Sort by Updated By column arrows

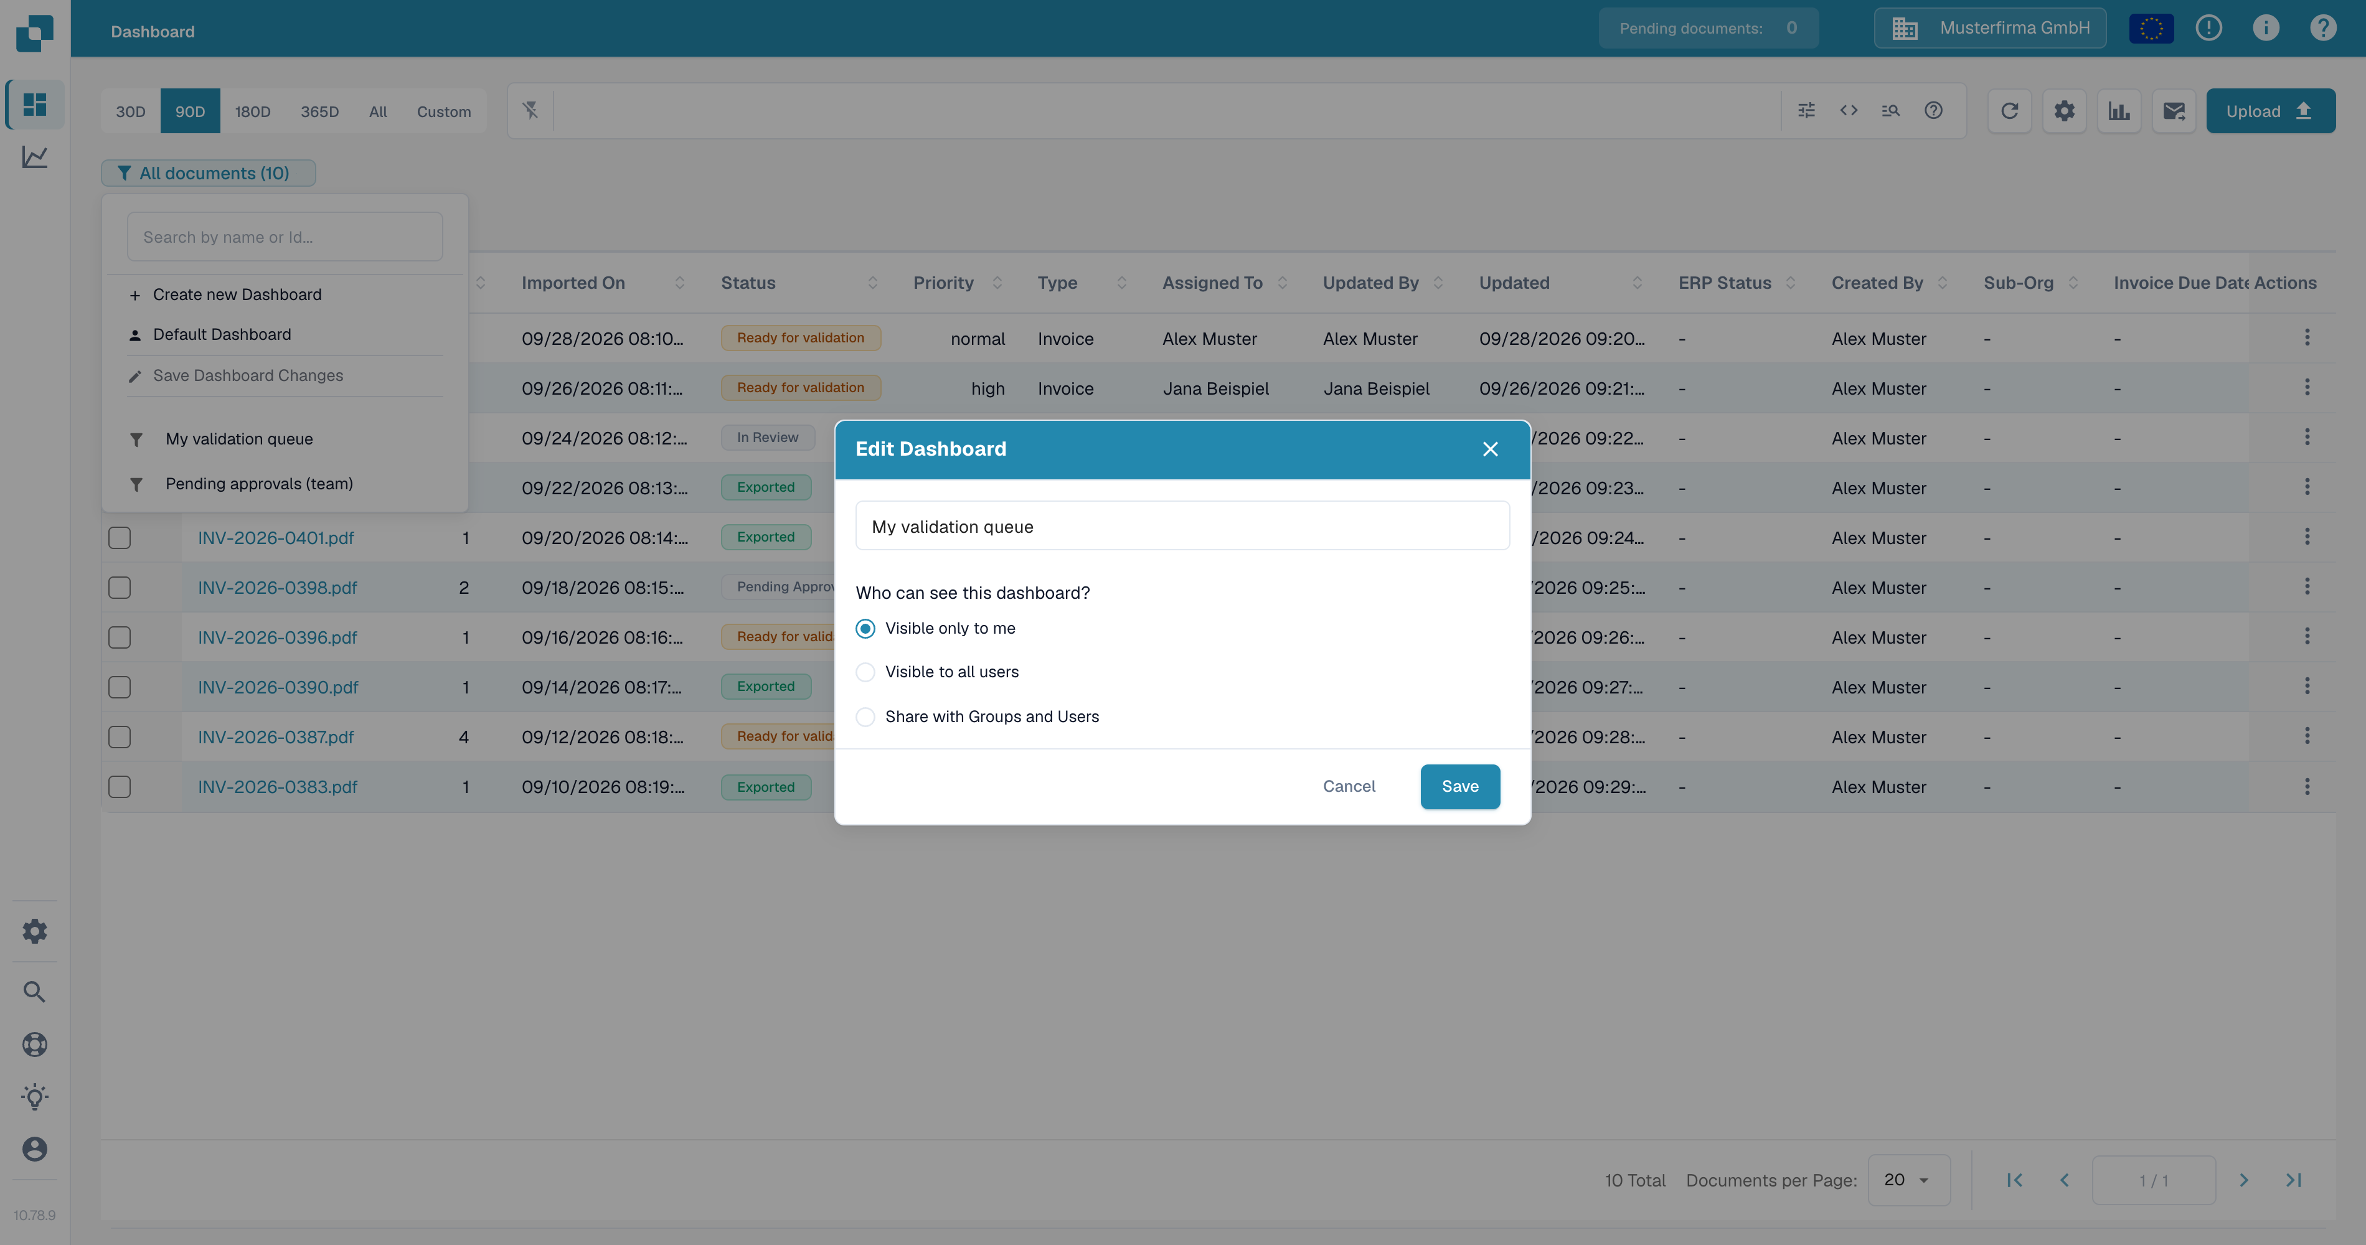point(1438,283)
